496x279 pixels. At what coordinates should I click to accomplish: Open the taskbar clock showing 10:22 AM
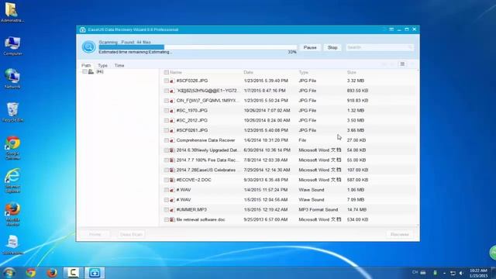[x=478, y=273]
